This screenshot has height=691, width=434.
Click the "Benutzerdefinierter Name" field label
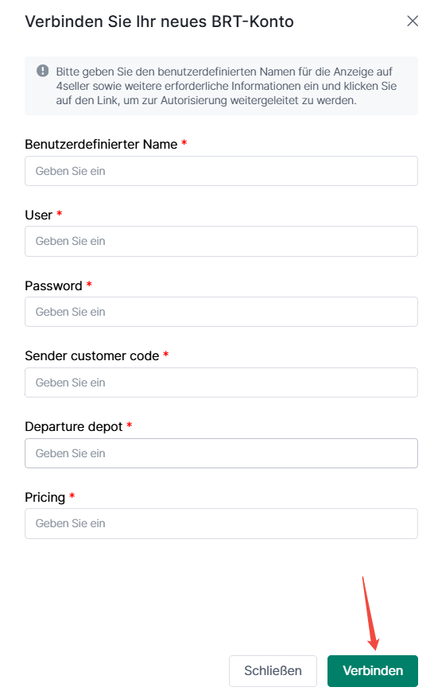point(101,144)
